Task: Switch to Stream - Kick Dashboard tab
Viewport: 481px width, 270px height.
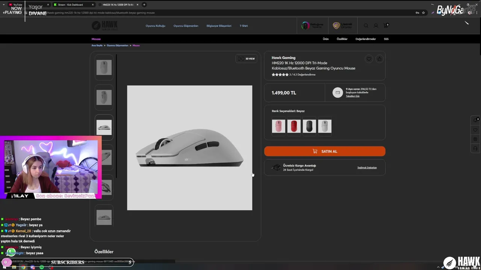Action: [x=74, y=4]
